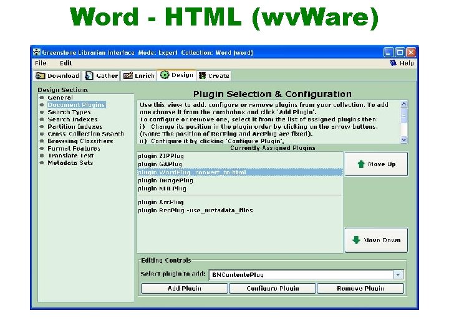The width and height of the screenshot is (449, 336).
Task: Select the Search Indexes section
Action: 72,119
